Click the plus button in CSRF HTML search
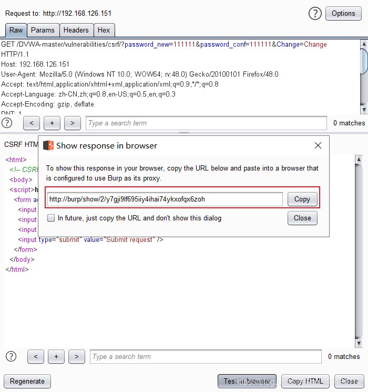This screenshot has width=368, height=392. click(x=56, y=356)
